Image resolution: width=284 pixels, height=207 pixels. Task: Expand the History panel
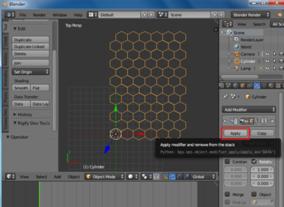coord(15,115)
